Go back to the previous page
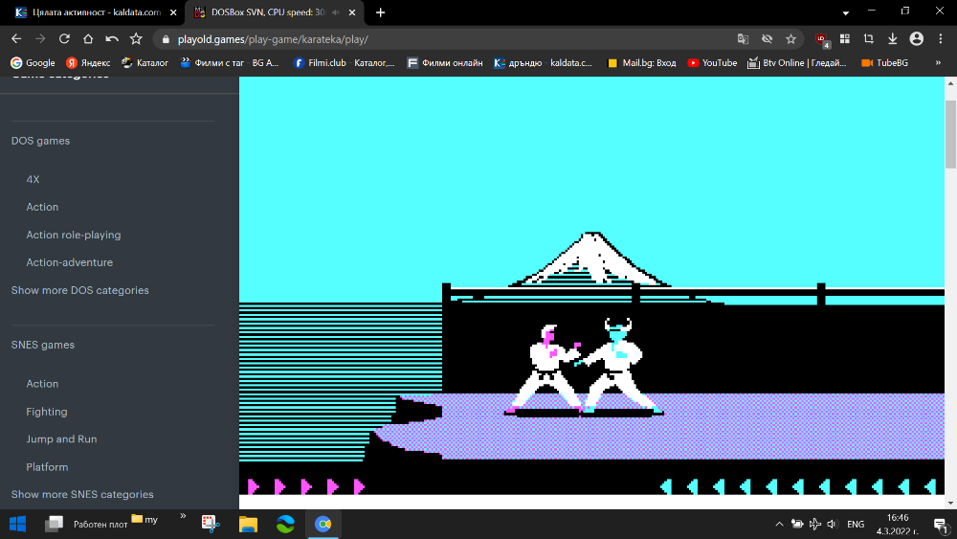The height and width of the screenshot is (539, 957). tap(16, 39)
